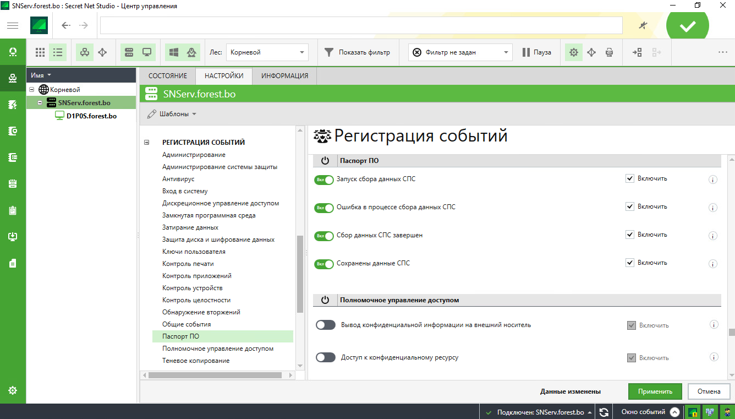Collapse the РЕГИСТРАЦИЯ СОБЫТИЙ section
Image resolution: width=735 pixels, height=419 pixels.
[147, 142]
